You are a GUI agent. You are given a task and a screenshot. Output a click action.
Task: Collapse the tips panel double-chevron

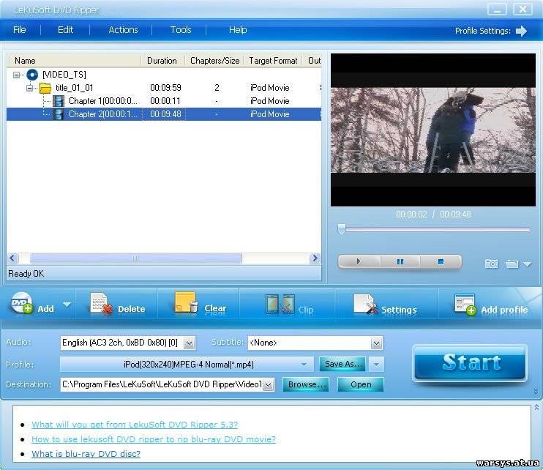(536, 407)
